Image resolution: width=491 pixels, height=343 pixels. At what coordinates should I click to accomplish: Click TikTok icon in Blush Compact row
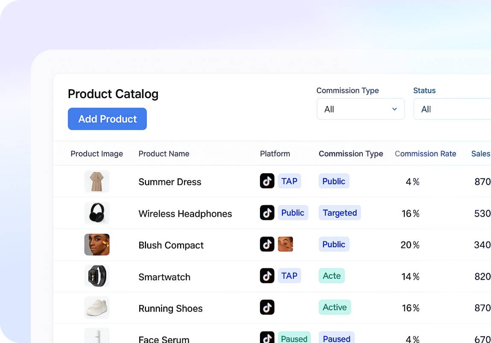tap(267, 244)
